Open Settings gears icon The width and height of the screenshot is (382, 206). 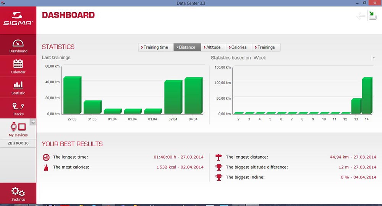18,191
